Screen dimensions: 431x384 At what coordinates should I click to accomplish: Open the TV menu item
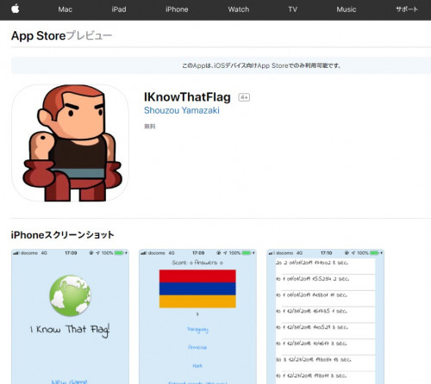click(292, 9)
